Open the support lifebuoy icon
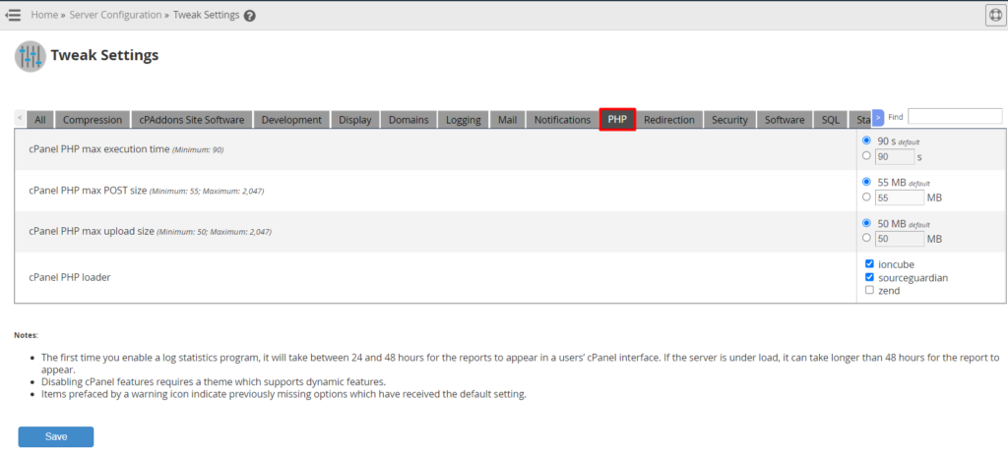The image size is (1008, 454). coord(995,15)
